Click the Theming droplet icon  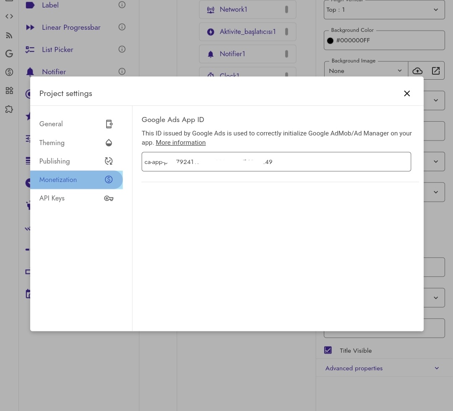pos(109,143)
